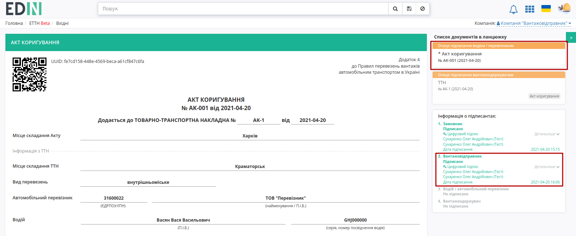Open the apps grid menu
The image size is (576, 236).
coord(530,9)
